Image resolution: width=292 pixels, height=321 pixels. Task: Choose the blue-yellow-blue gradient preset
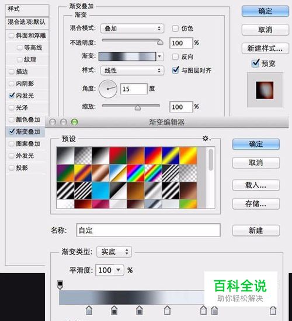point(171,156)
